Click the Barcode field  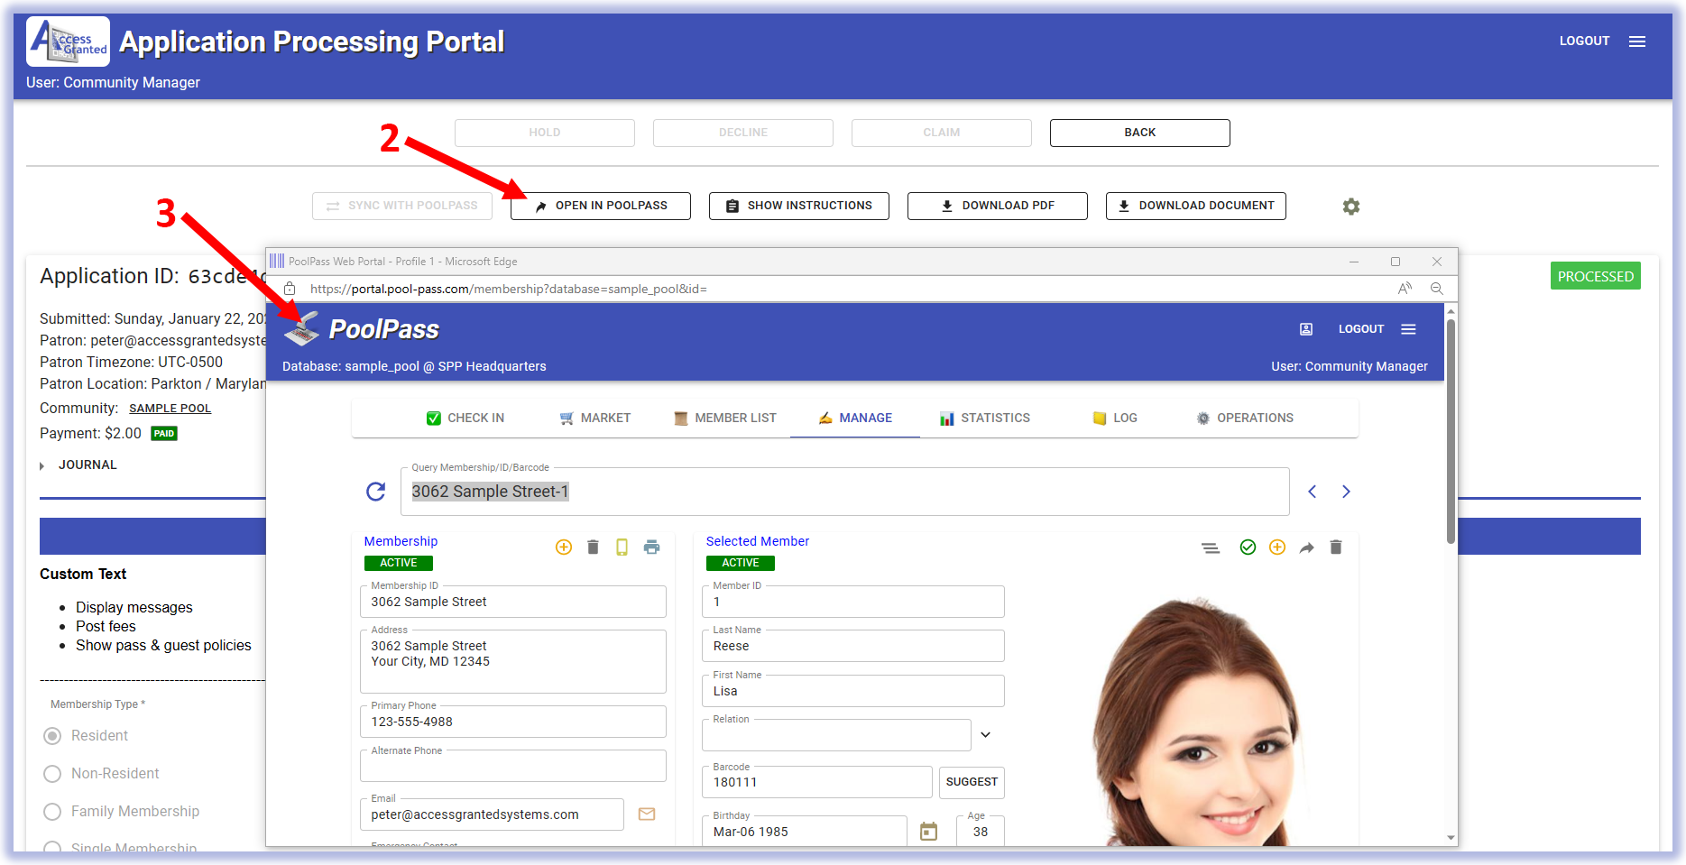pos(816,782)
